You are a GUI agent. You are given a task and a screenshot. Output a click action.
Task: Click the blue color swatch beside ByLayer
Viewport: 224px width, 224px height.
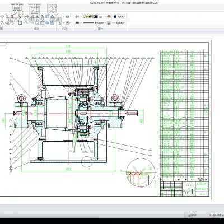click(115, 17)
